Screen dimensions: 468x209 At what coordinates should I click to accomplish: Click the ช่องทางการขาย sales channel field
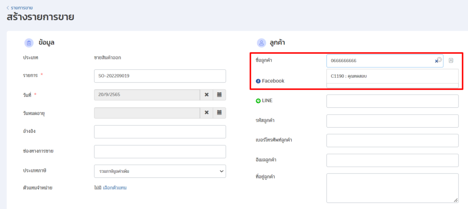(x=160, y=152)
